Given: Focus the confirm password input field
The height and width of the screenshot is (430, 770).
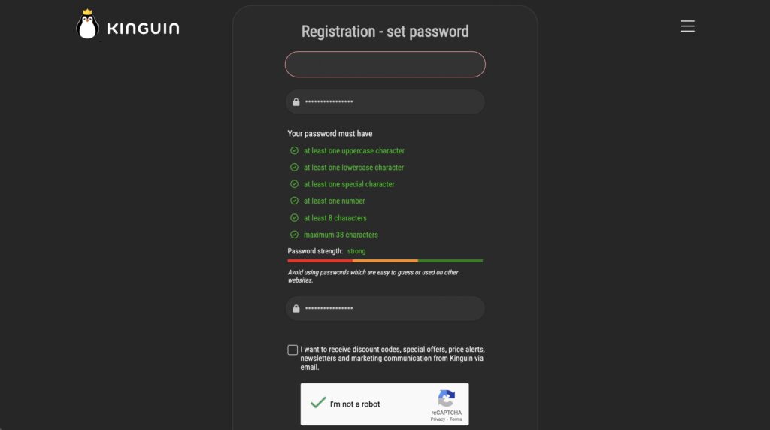Looking at the screenshot, I should coord(391,309).
